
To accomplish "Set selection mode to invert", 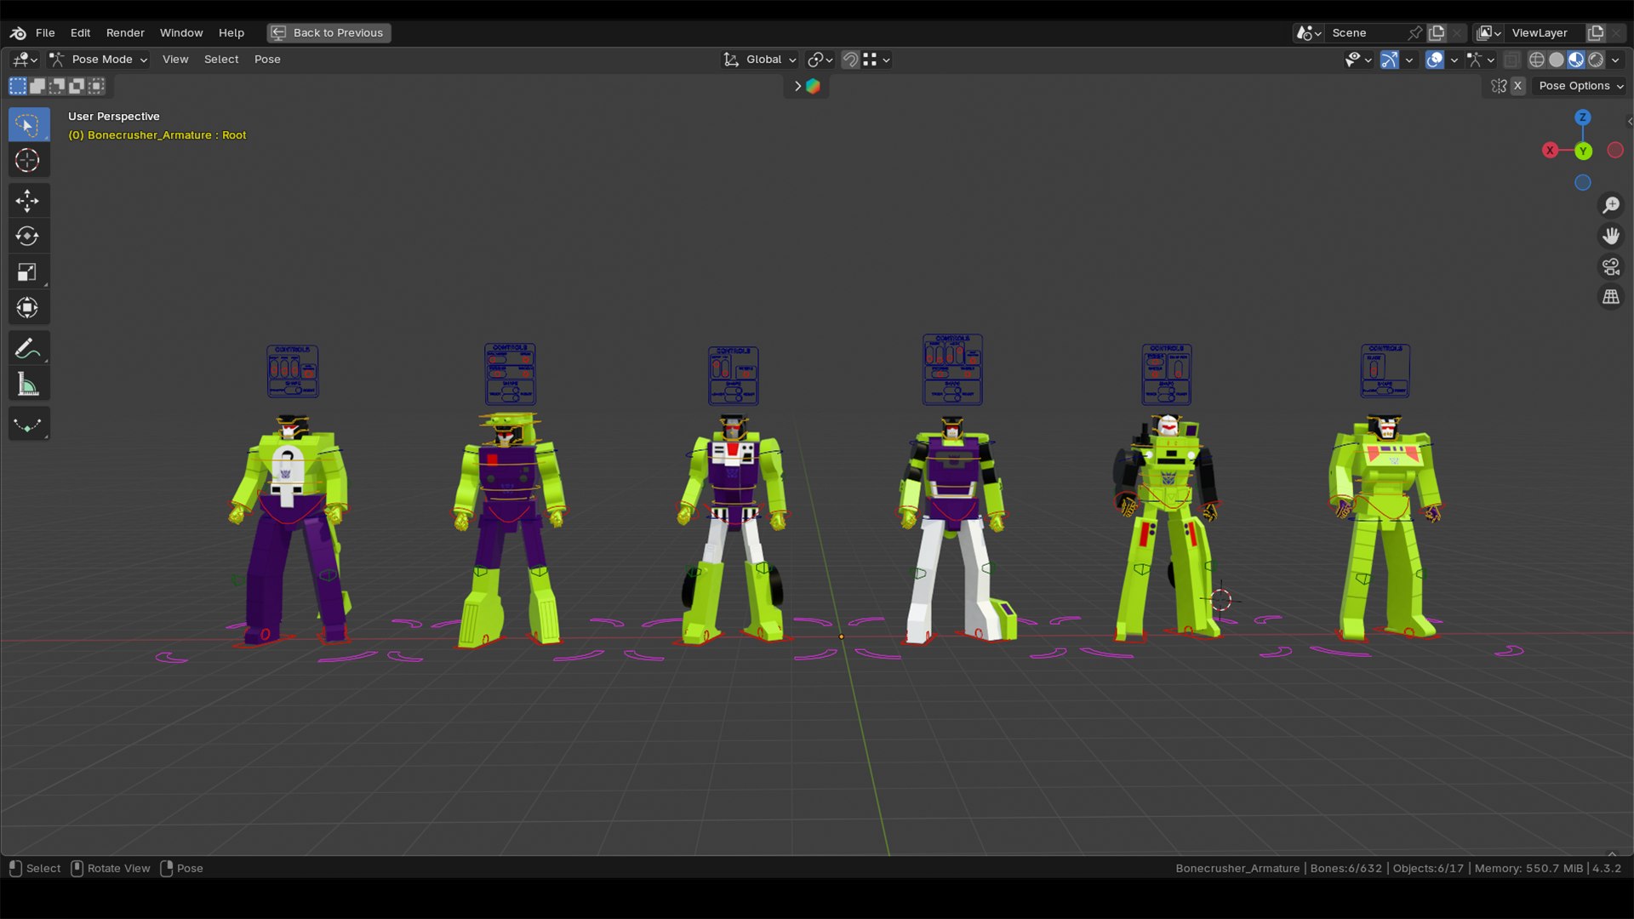I will pyautogui.click(x=77, y=85).
